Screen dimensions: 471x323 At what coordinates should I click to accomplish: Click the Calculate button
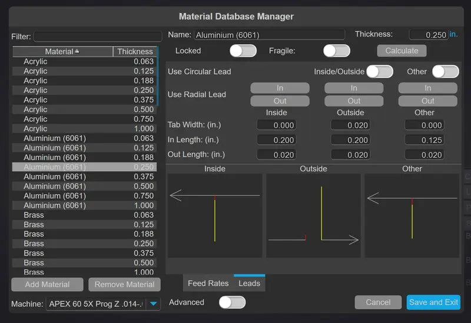(x=402, y=51)
